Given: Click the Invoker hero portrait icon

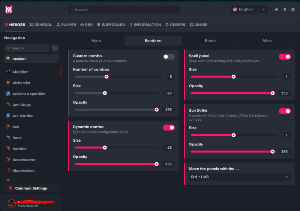Looking at the screenshot, I should [8, 59].
